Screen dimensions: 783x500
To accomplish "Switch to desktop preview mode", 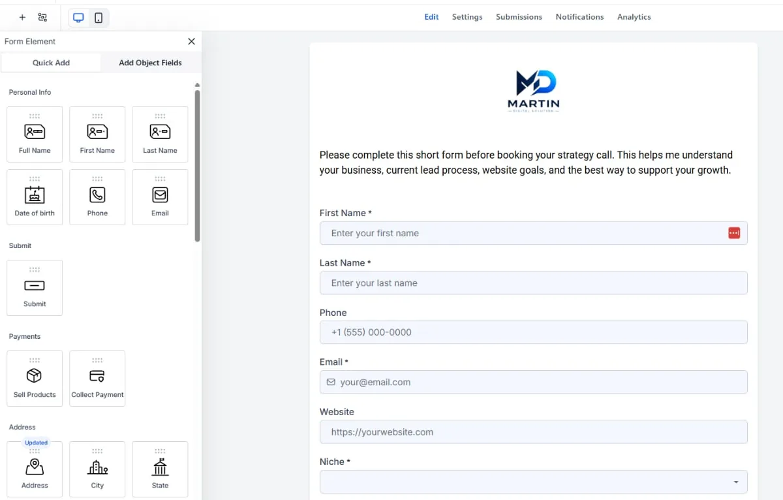I will [x=78, y=18].
